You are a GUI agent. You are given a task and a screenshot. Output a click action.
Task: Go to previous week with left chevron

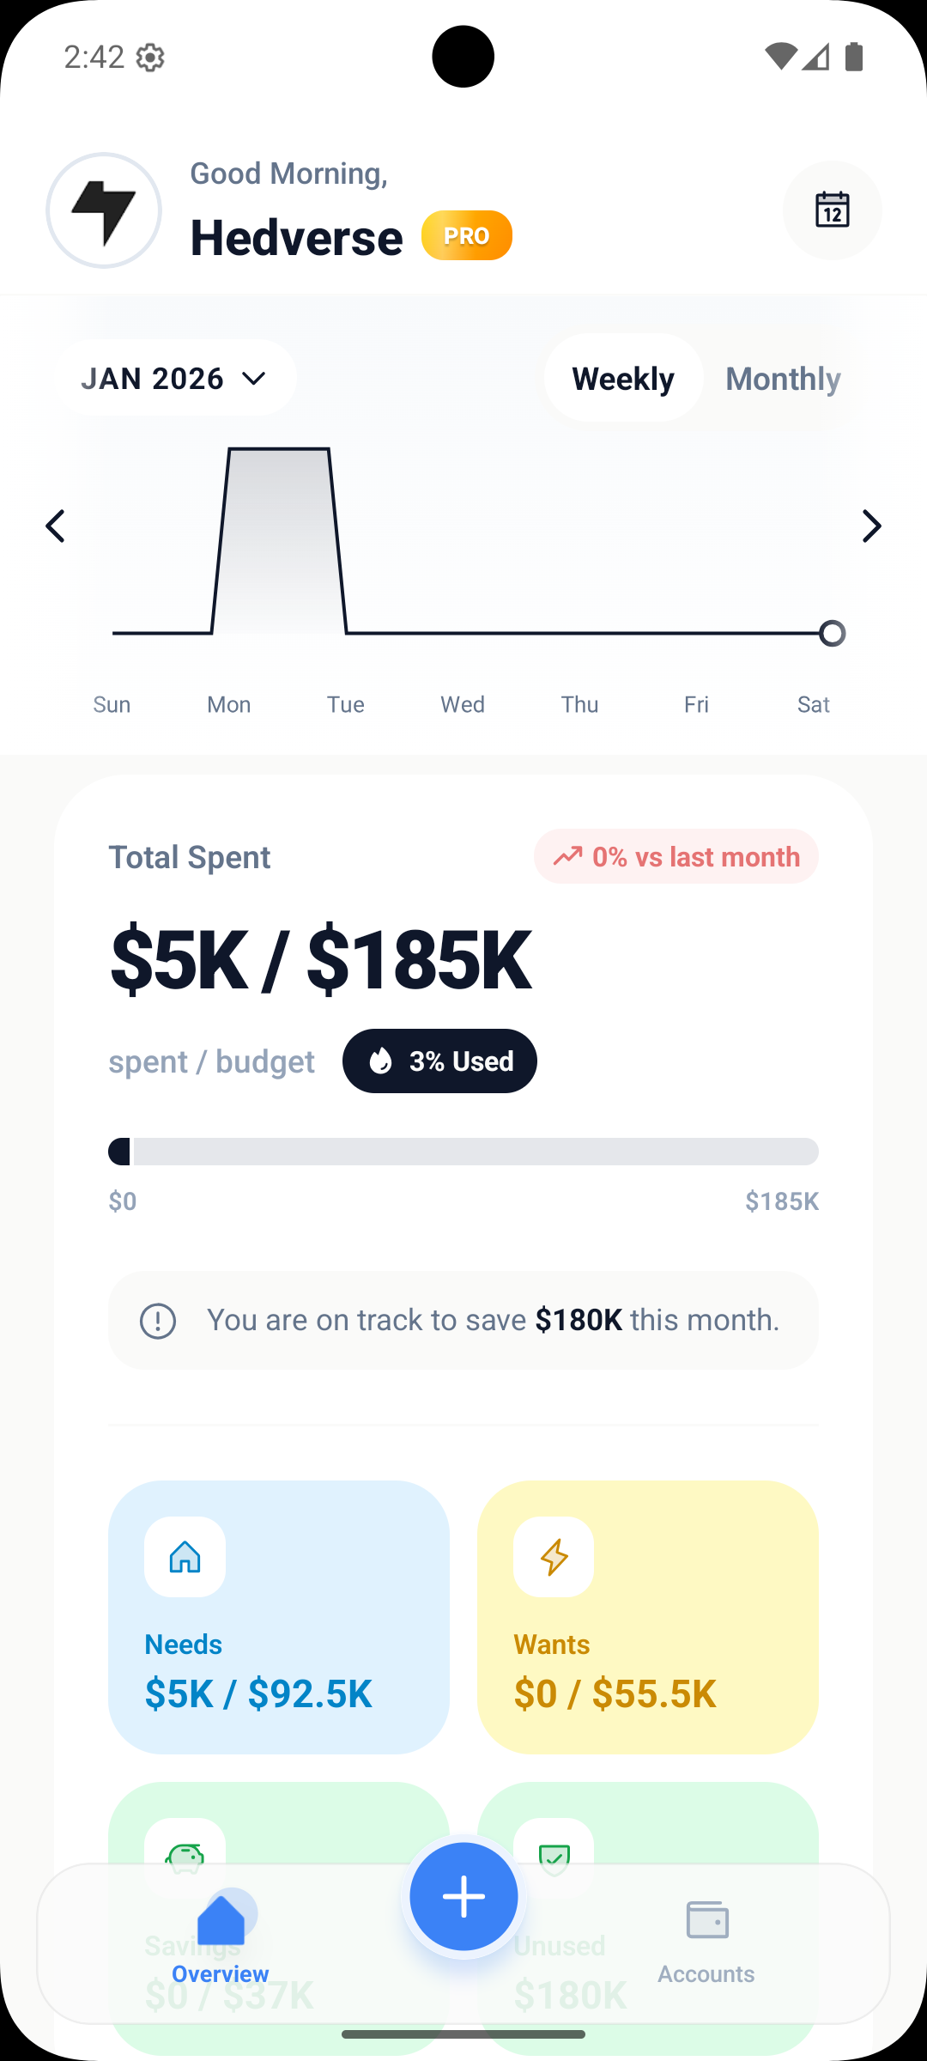55,526
